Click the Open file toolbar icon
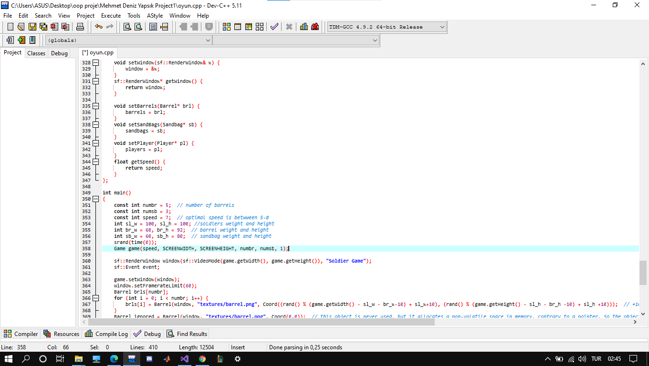 pos(21,27)
